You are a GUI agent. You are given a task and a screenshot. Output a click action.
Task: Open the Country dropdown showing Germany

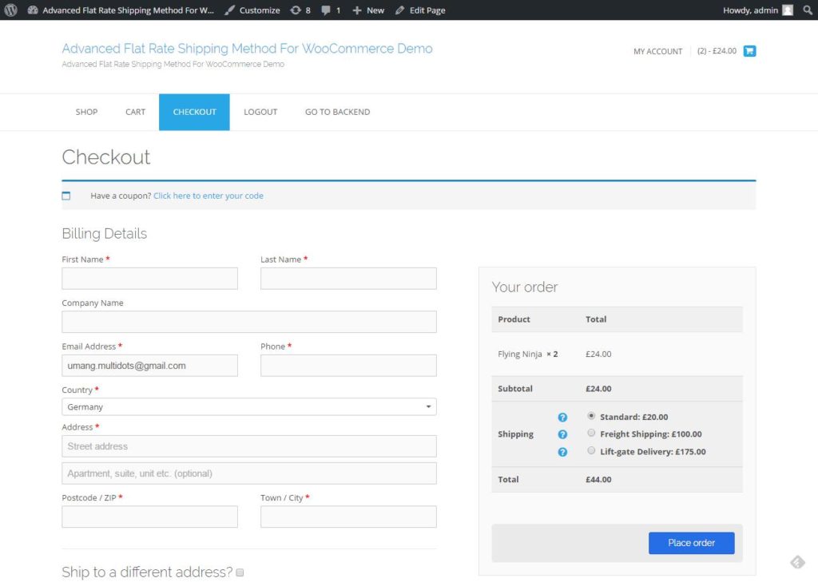point(249,407)
